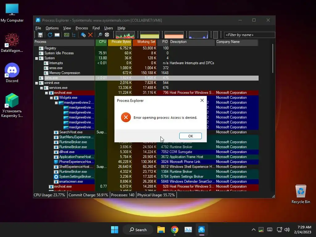Open the Users menu

click(x=108, y=28)
